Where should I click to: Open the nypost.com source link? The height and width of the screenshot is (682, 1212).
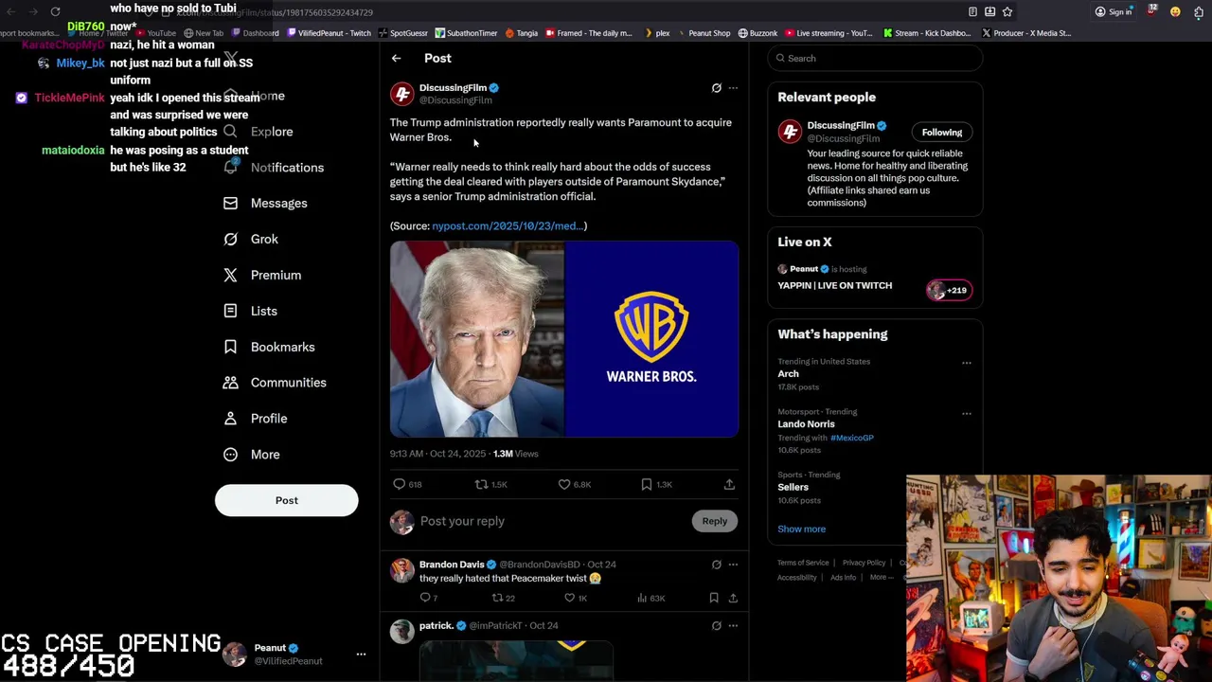tap(508, 226)
